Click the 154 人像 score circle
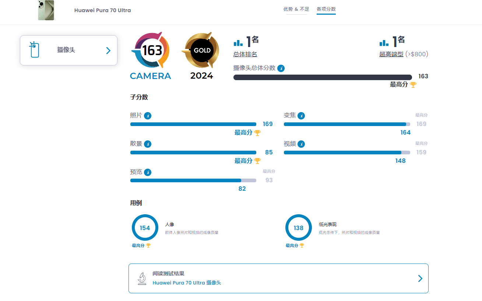 (145, 228)
